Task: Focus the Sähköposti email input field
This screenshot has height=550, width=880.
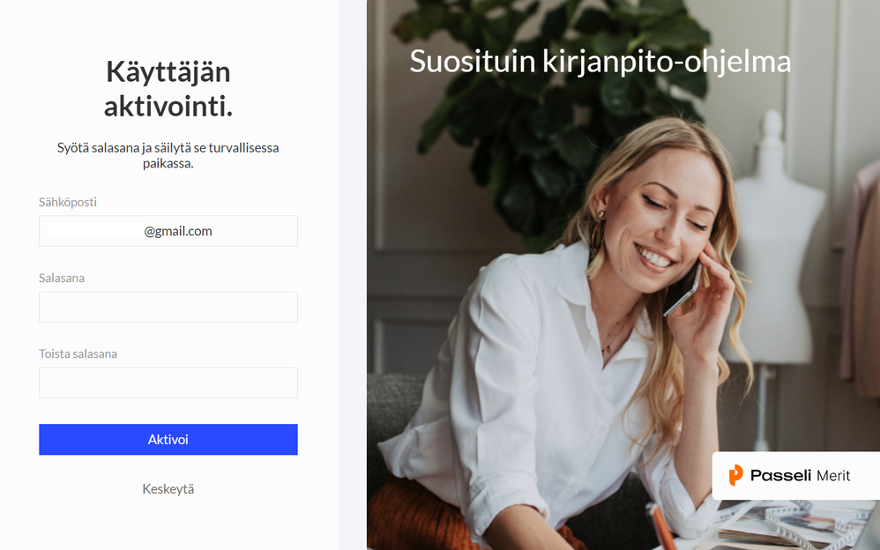Action: (x=168, y=231)
